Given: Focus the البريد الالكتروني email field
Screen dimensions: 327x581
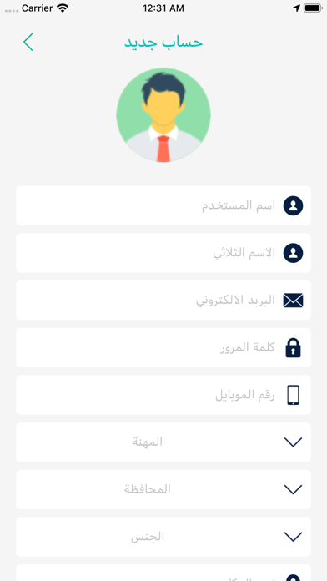Looking at the screenshot, I should (163, 301).
